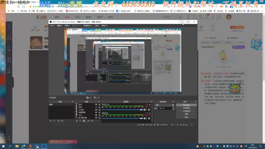265x149 pixels.
Task: Move scene up arrow in Scenes panel
Action: click(x=58, y=121)
